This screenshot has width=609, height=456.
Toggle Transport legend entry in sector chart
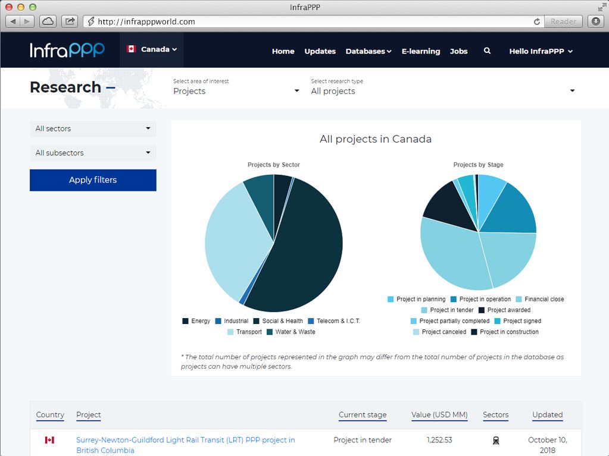click(x=244, y=332)
